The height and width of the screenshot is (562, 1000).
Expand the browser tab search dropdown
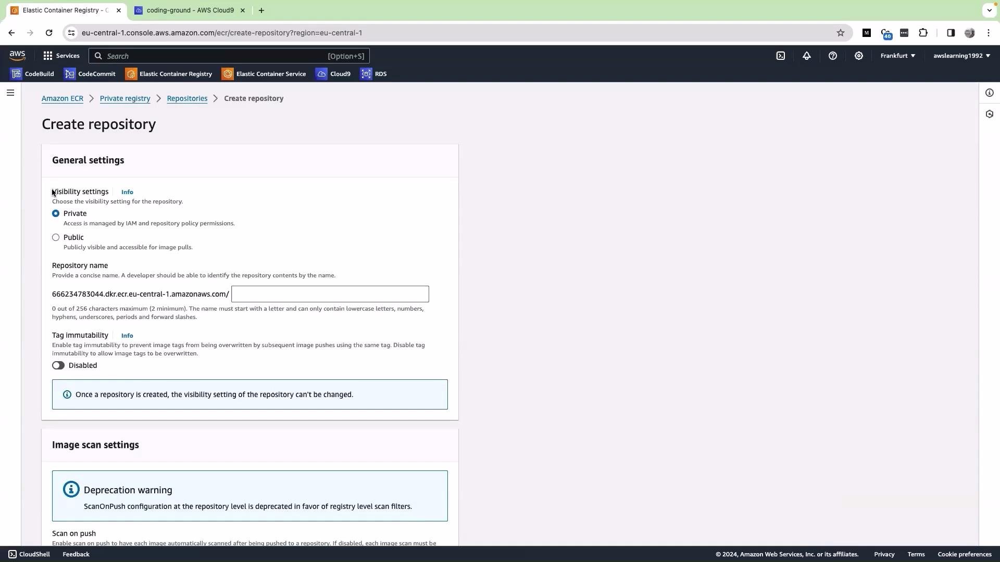click(x=990, y=10)
